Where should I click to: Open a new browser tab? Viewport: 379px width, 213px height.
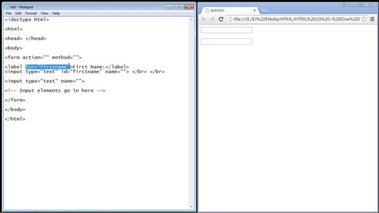tap(264, 11)
